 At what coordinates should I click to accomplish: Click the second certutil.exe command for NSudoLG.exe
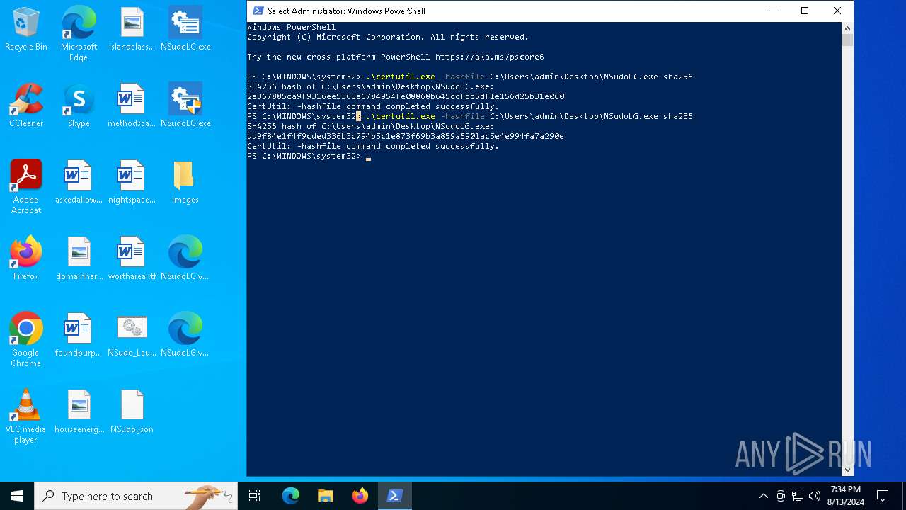pyautogui.click(x=470, y=116)
